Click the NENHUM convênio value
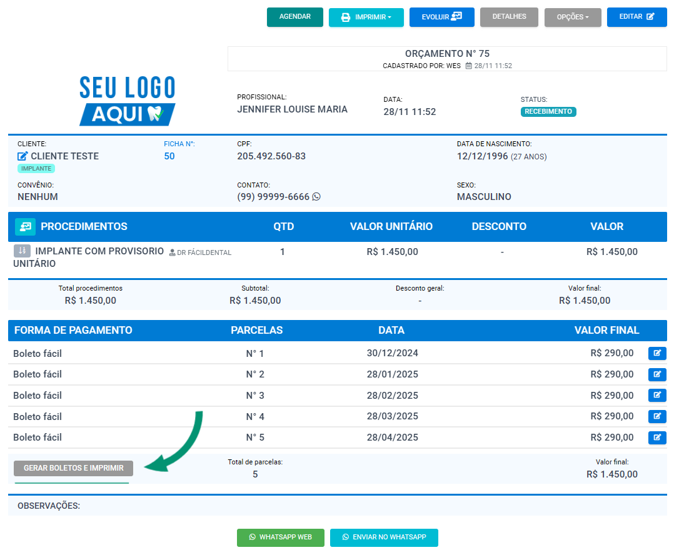This screenshot has width=674, height=555. pyautogui.click(x=38, y=197)
